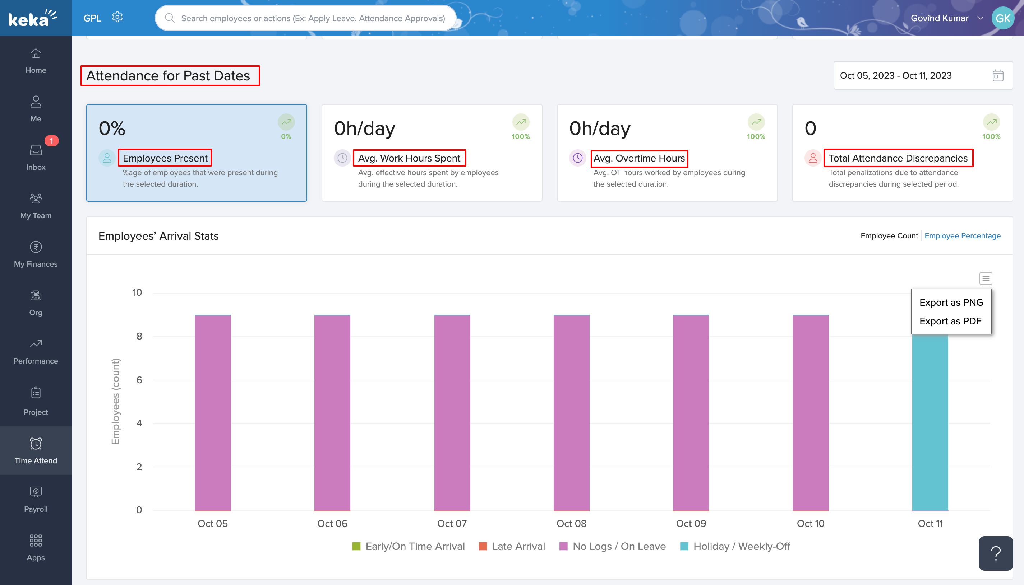Open settings gear next to GPL
1024x585 pixels.
pyautogui.click(x=117, y=17)
